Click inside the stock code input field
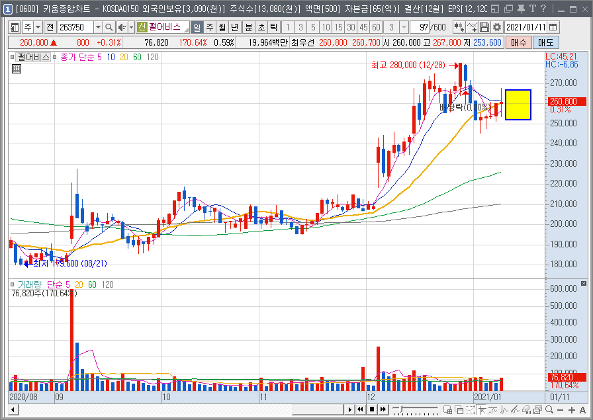The image size is (593, 420). click(75, 27)
